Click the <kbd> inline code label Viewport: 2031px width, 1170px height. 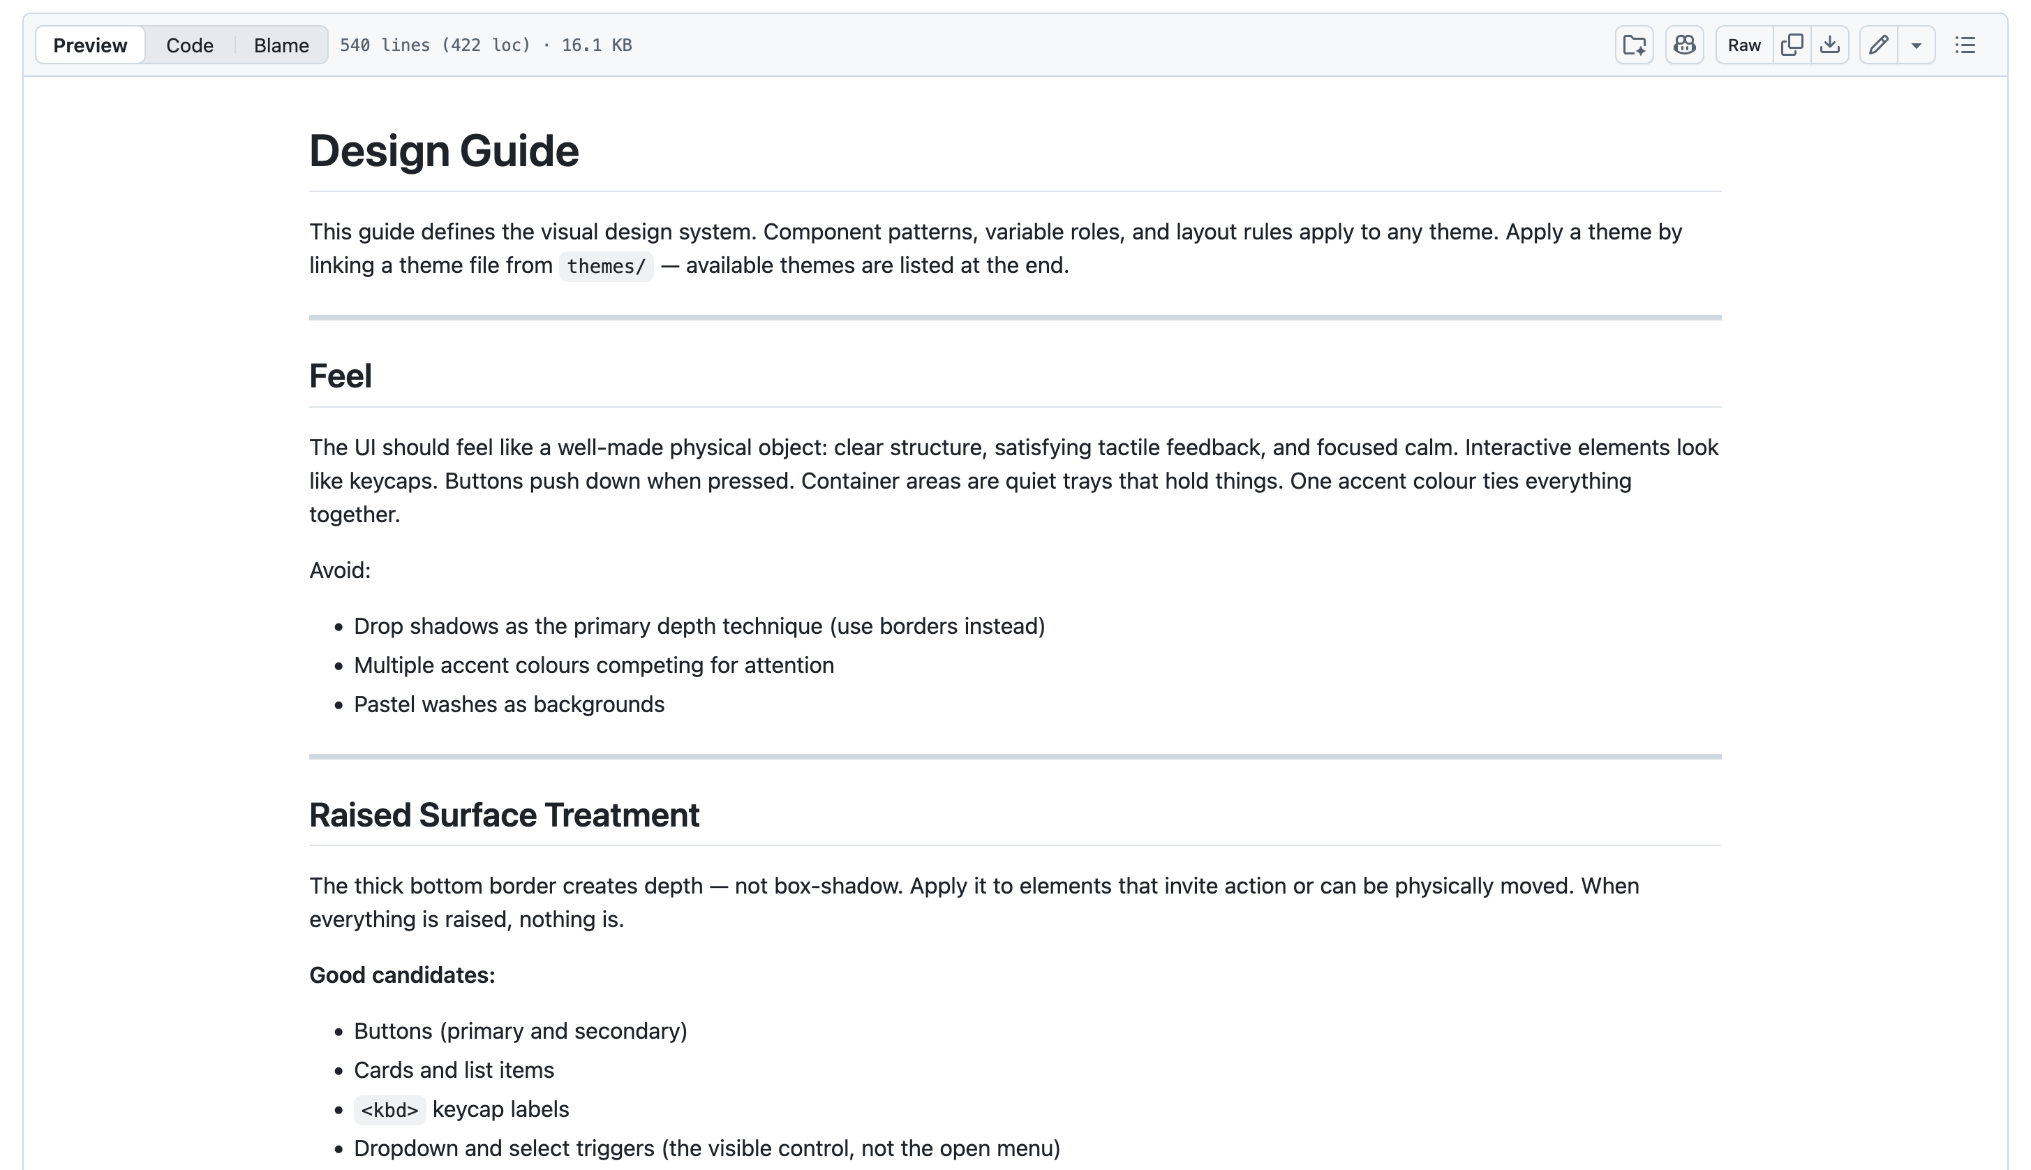[x=389, y=1110]
